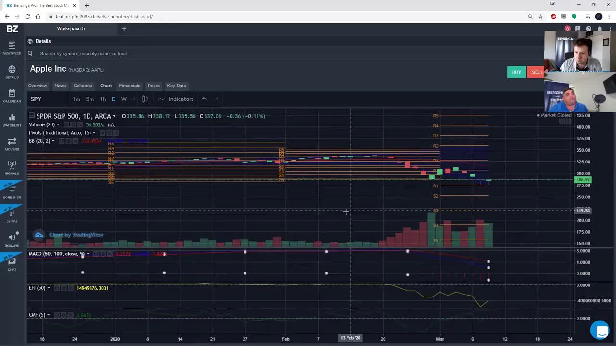616x346 pixels.
Task: Select the 5m interval
Action: click(90, 99)
